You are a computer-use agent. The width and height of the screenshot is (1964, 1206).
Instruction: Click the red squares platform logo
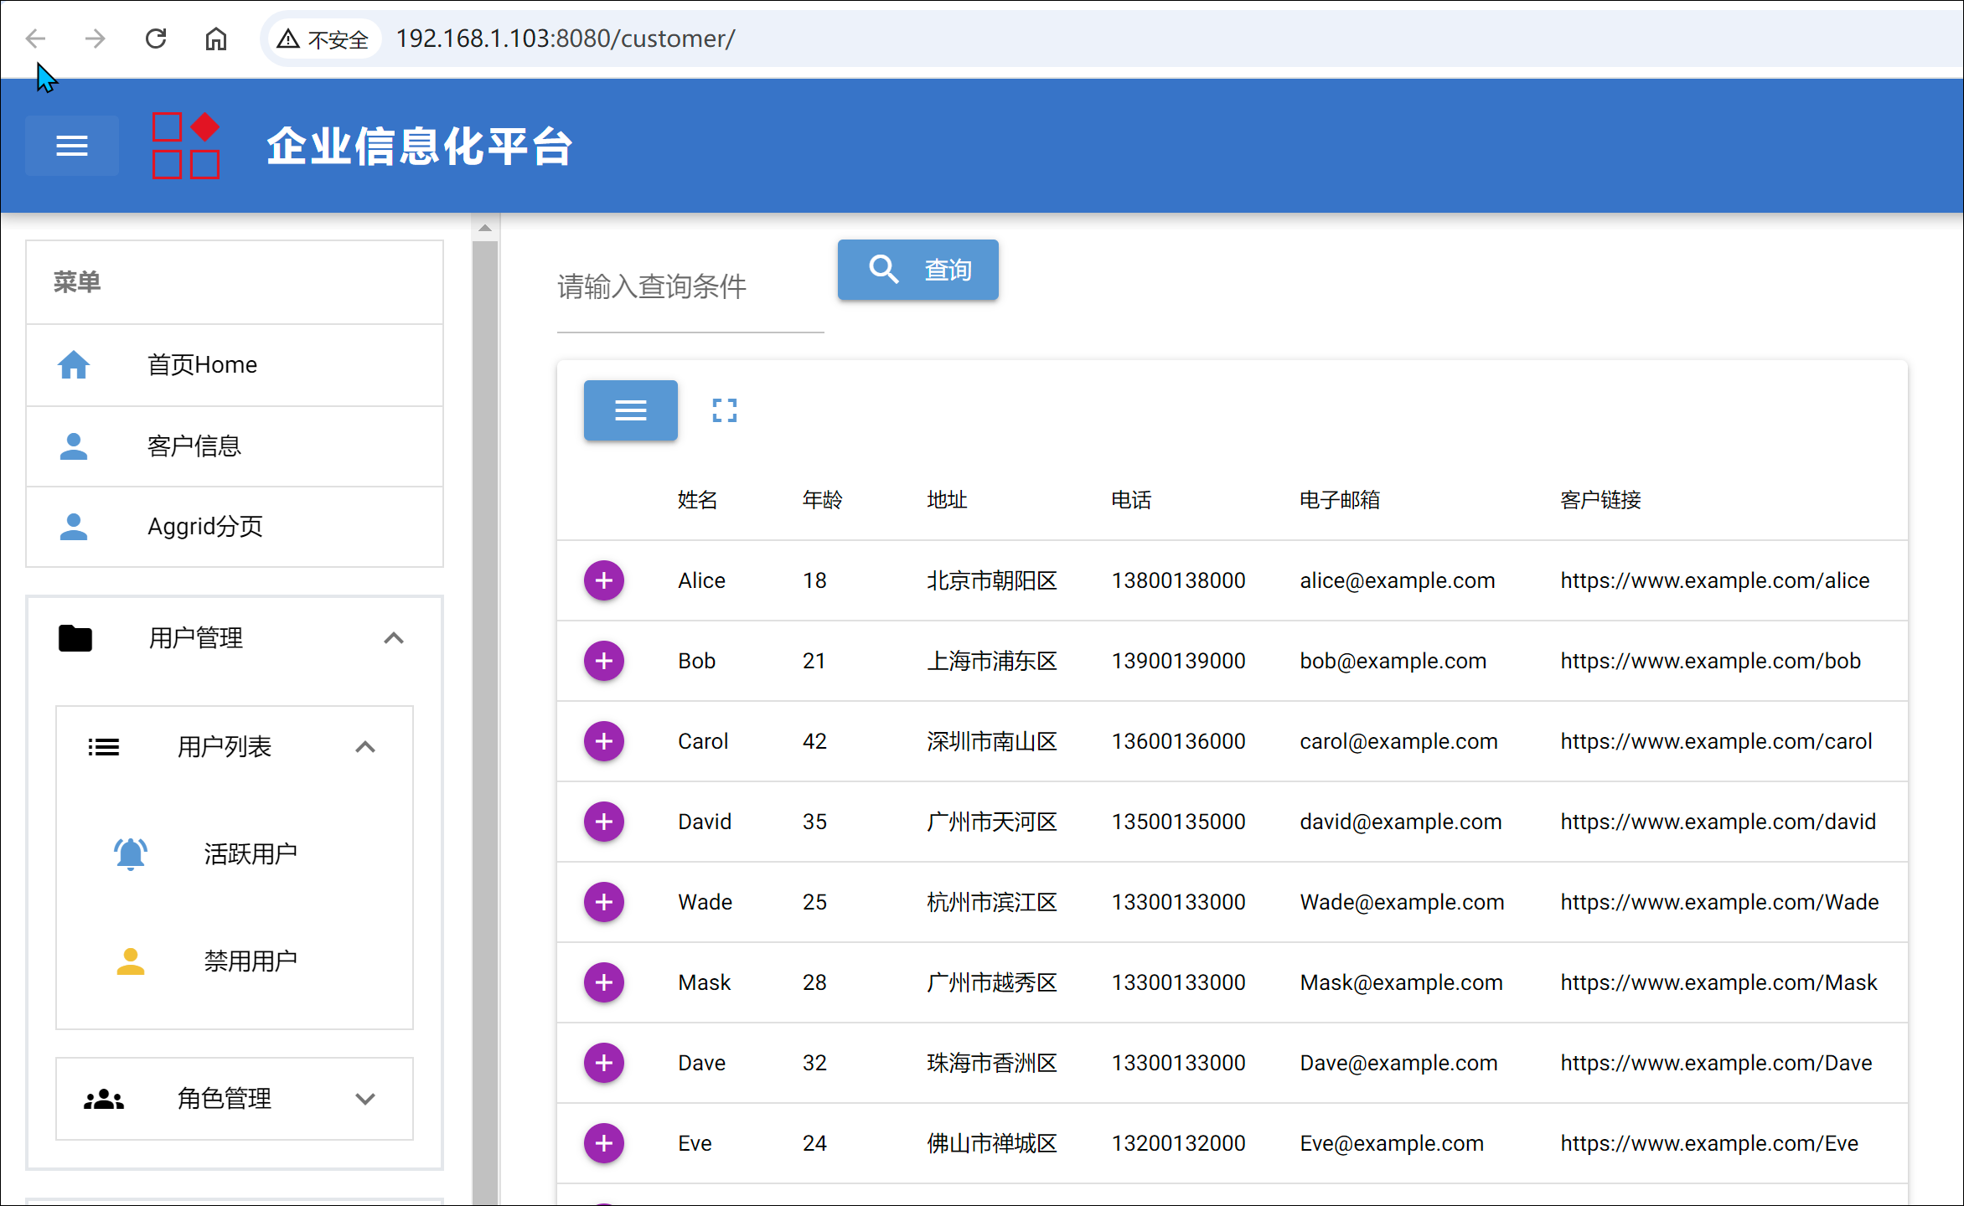pyautogui.click(x=185, y=146)
